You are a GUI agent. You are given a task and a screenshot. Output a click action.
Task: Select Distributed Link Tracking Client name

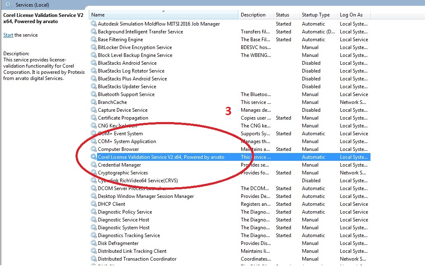coord(132,252)
